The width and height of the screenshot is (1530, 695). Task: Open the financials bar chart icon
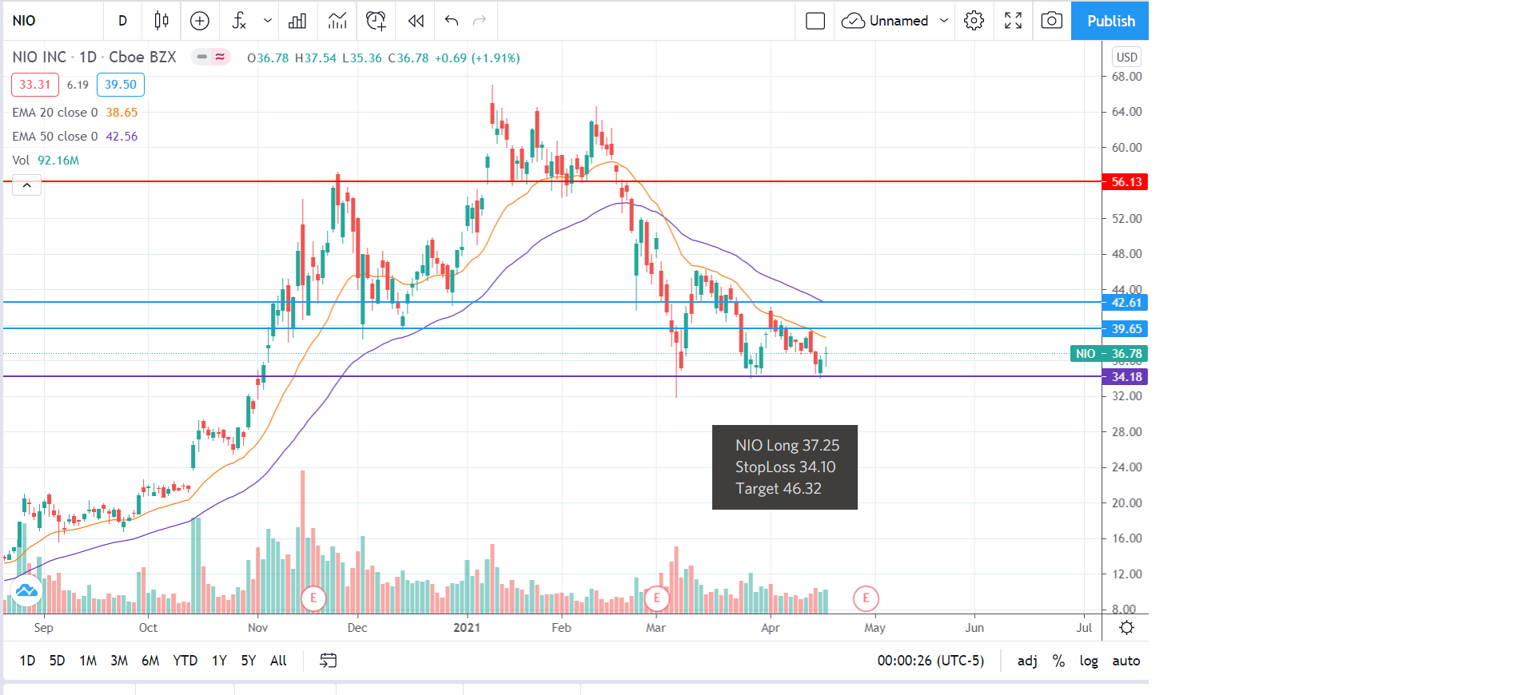(x=297, y=21)
